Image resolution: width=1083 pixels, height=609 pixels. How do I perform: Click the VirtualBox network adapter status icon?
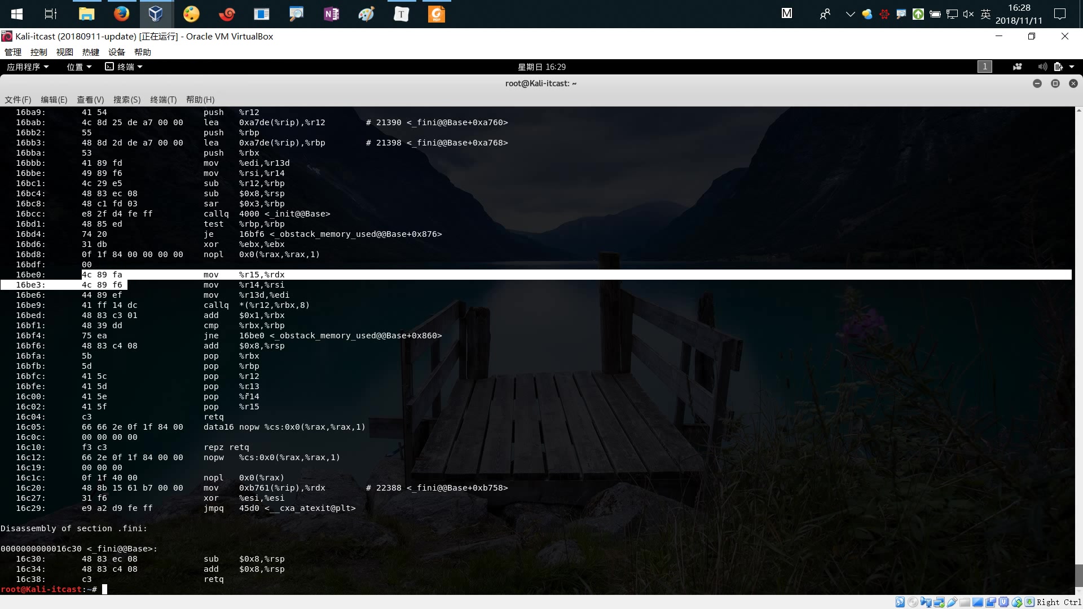(x=939, y=602)
